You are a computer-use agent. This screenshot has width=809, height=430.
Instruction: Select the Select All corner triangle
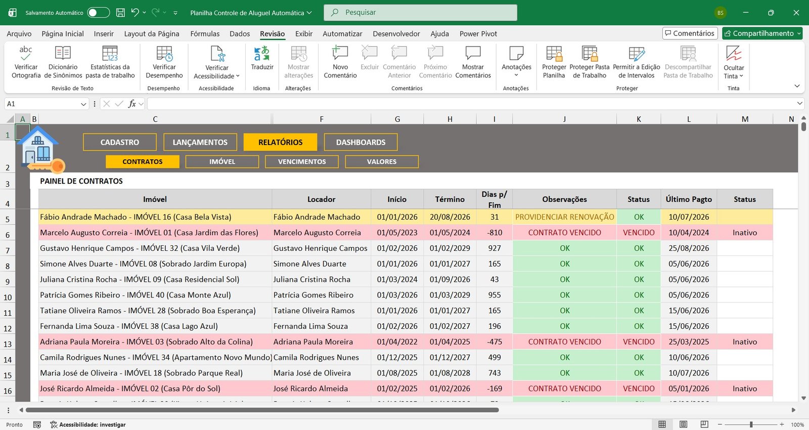click(10, 119)
